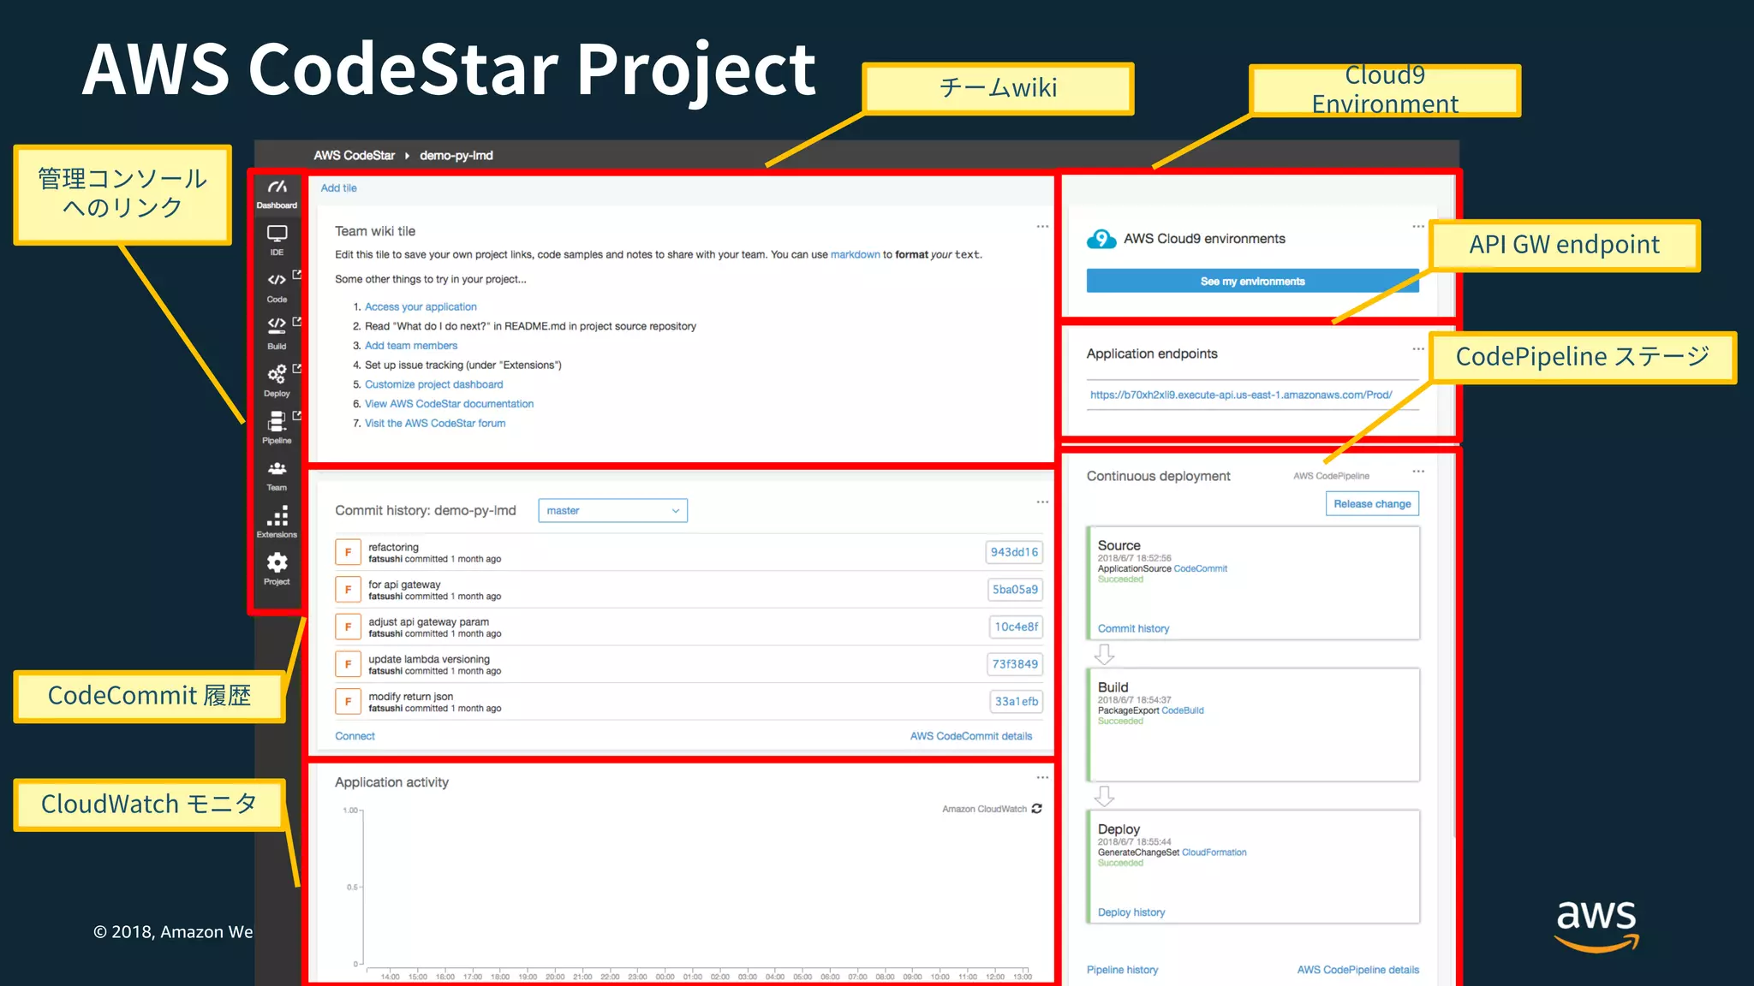This screenshot has width=1754, height=986.
Task: Open the Build sidebar icon
Action: point(277,328)
